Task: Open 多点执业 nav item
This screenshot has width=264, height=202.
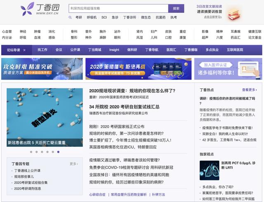Action: coord(212,50)
